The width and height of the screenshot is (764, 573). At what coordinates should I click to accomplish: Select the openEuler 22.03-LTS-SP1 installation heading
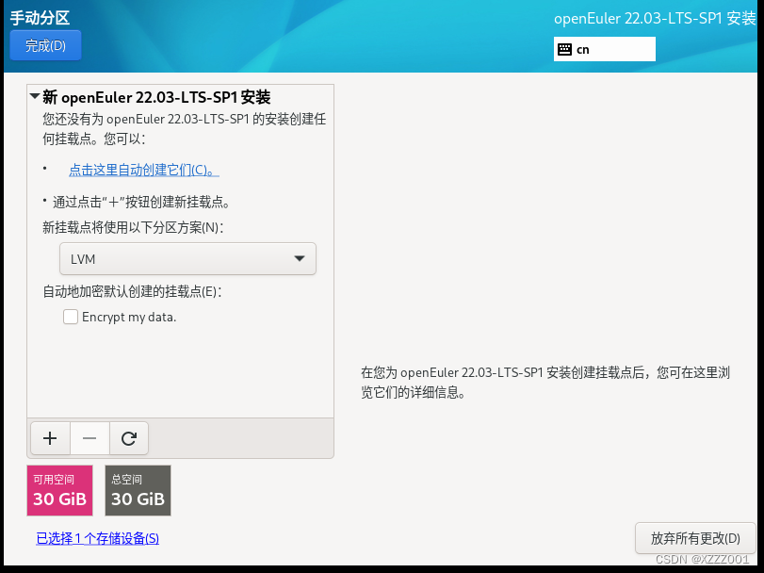point(155,96)
